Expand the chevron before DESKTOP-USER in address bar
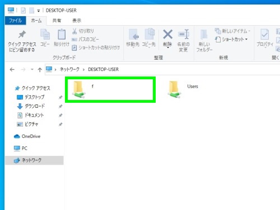 click(83, 70)
